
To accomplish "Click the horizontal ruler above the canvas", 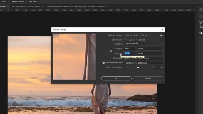I will point(98,10).
